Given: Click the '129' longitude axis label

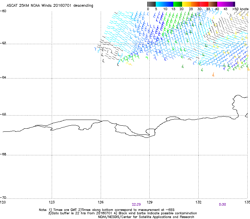Looking at the screenshot, I should pyautogui.click(x=150, y=202).
